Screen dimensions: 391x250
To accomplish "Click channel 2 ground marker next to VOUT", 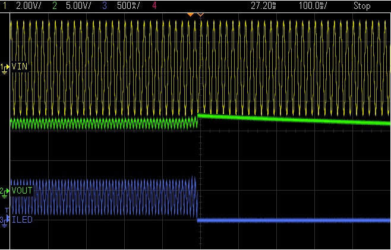I will tap(5, 191).
